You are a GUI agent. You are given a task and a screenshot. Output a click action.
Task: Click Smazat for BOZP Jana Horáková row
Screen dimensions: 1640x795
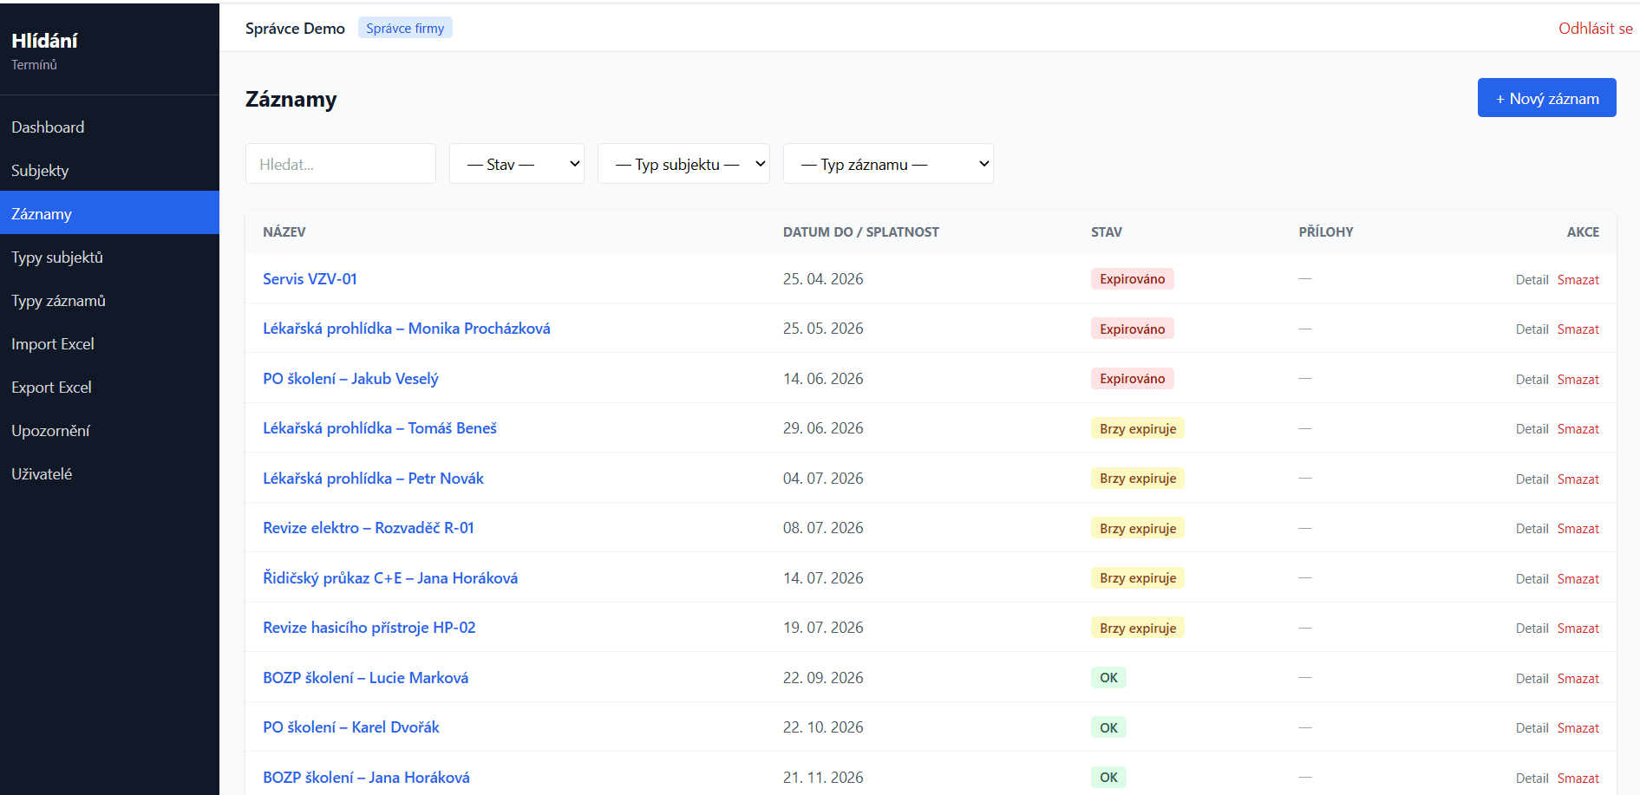click(1578, 779)
